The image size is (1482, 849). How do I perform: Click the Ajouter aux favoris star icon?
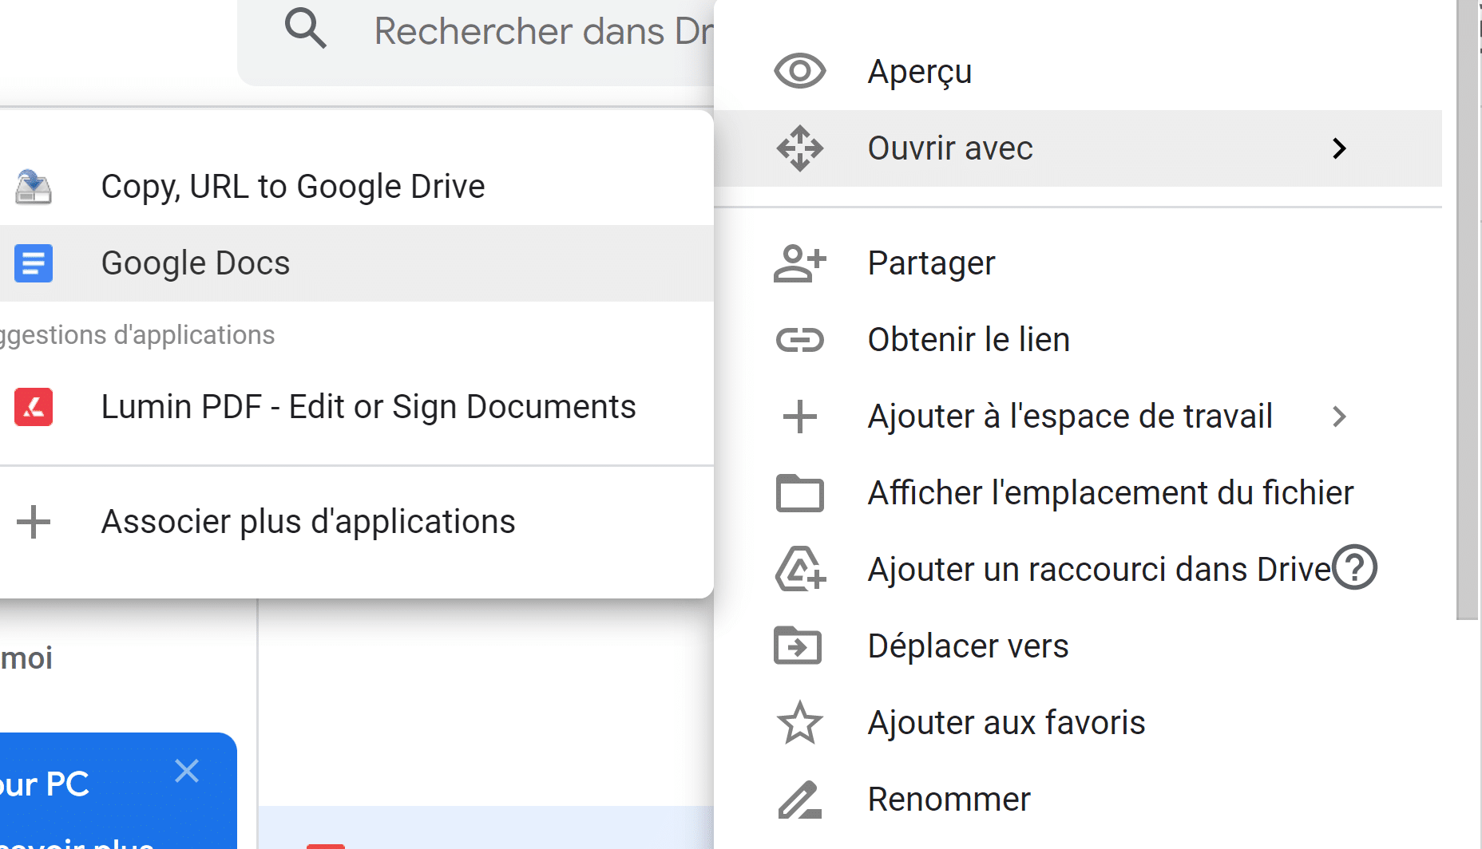click(799, 722)
